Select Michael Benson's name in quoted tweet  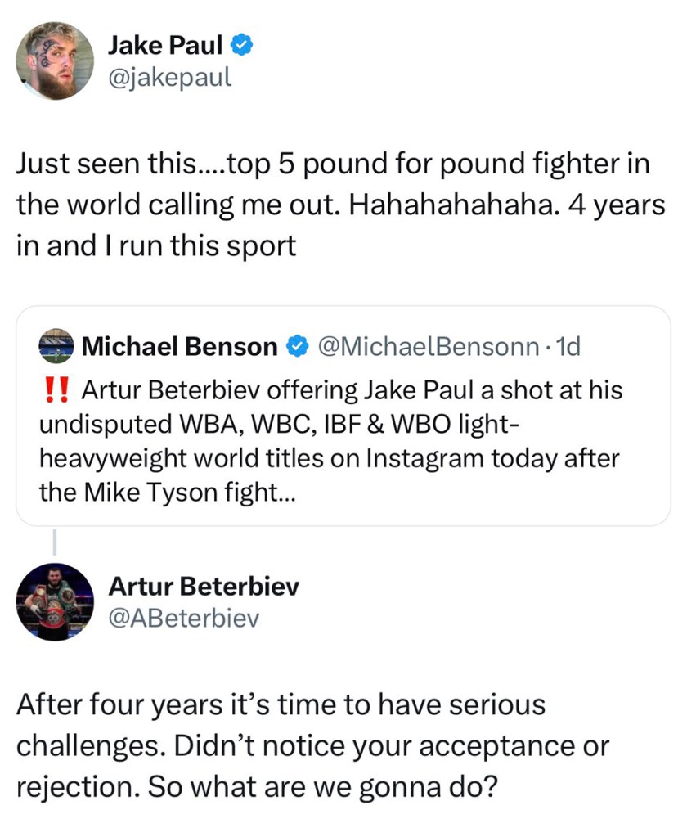pyautogui.click(x=180, y=347)
